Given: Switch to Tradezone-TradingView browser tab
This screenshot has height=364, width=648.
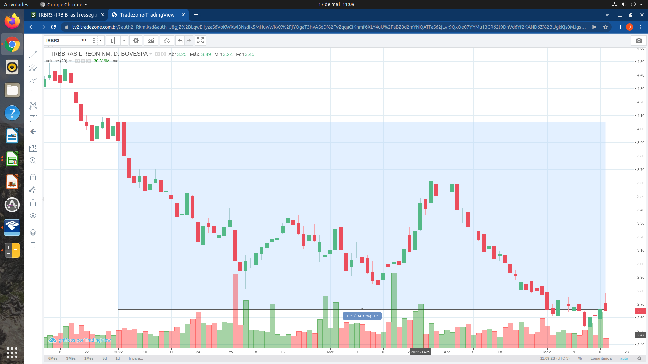Looking at the screenshot, I should point(148,15).
